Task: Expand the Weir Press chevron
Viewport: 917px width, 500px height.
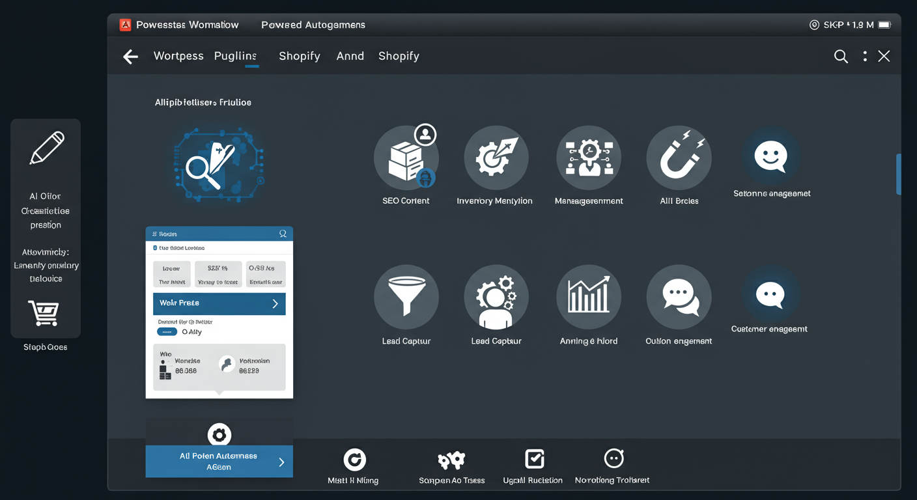Action: click(276, 303)
